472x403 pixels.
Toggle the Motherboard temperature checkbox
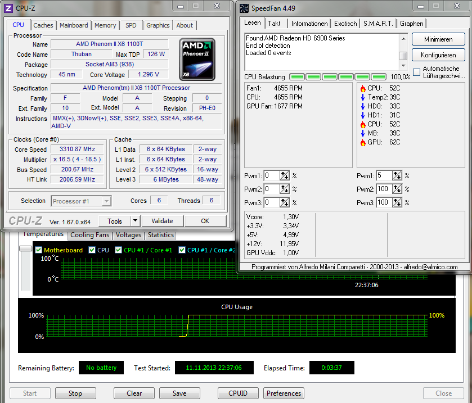(x=38, y=250)
